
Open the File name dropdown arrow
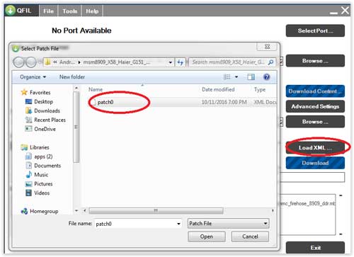178,224
